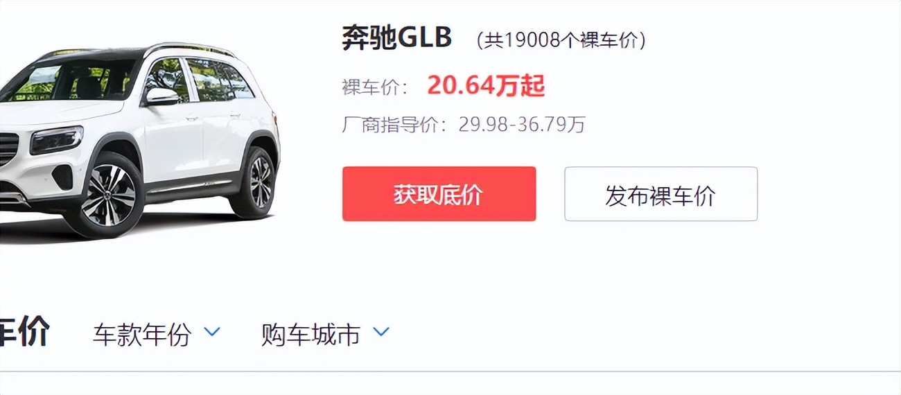
Task: Expand the 购车城市 chevron arrow
Action: coord(381,333)
